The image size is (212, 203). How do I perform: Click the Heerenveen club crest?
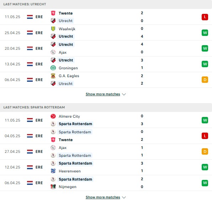tap(53, 171)
